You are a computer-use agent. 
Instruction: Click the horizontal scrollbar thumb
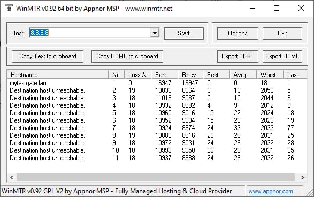pyautogui.click(x=156, y=177)
